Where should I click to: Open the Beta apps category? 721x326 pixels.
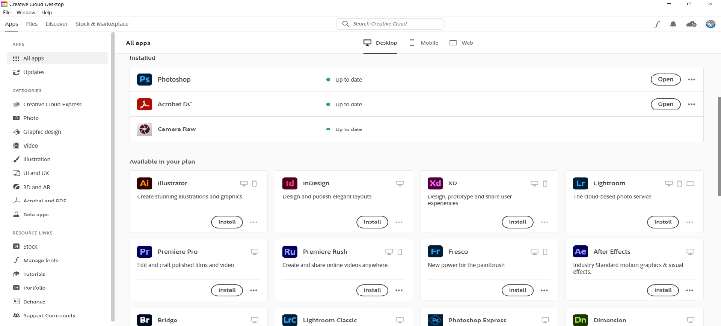(57, 215)
